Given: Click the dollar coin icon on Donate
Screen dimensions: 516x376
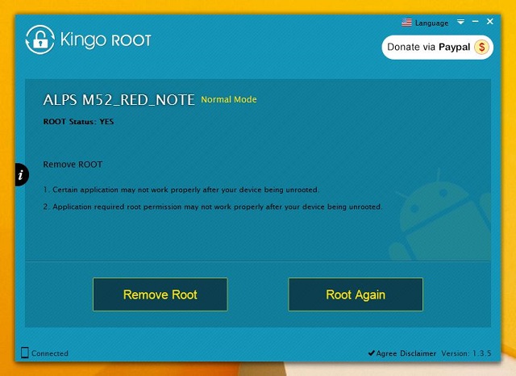Looking at the screenshot, I should coord(482,48).
